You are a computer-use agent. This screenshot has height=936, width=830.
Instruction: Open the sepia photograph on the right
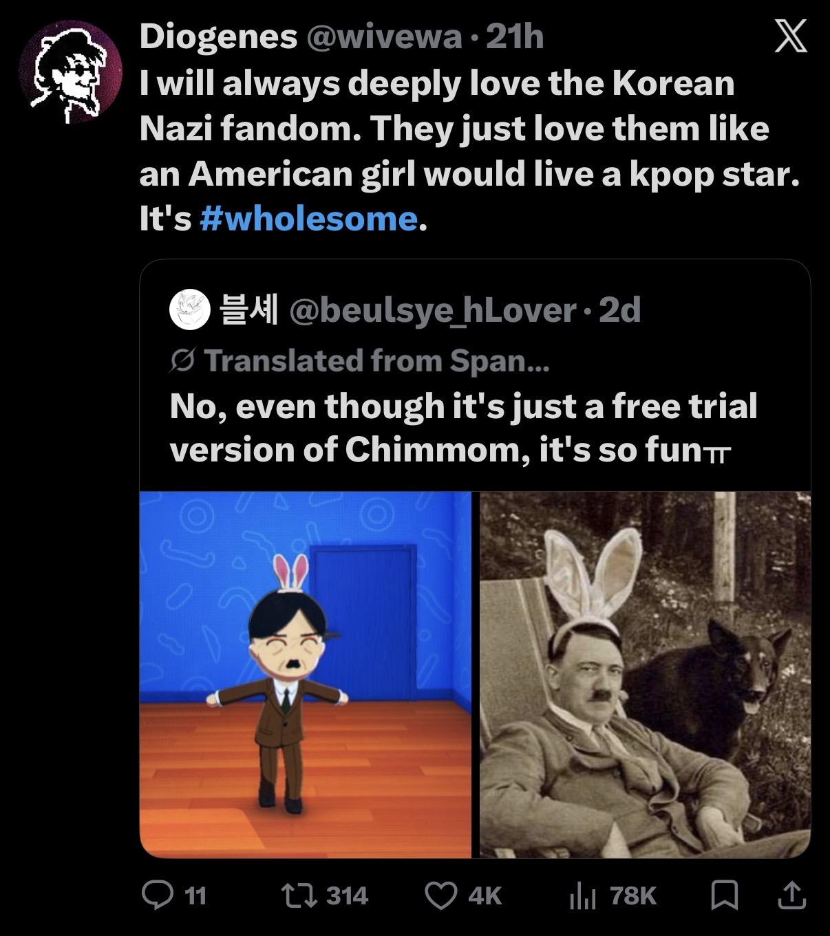pos(645,674)
